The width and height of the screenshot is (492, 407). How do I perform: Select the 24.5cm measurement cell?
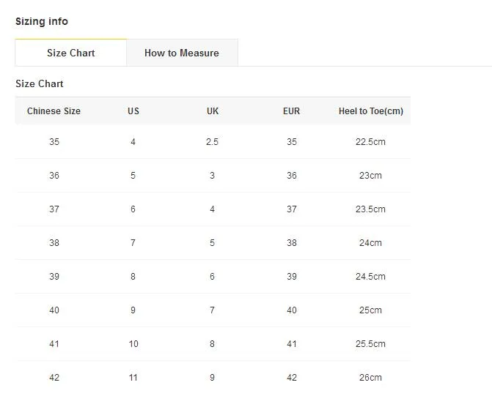pos(370,277)
